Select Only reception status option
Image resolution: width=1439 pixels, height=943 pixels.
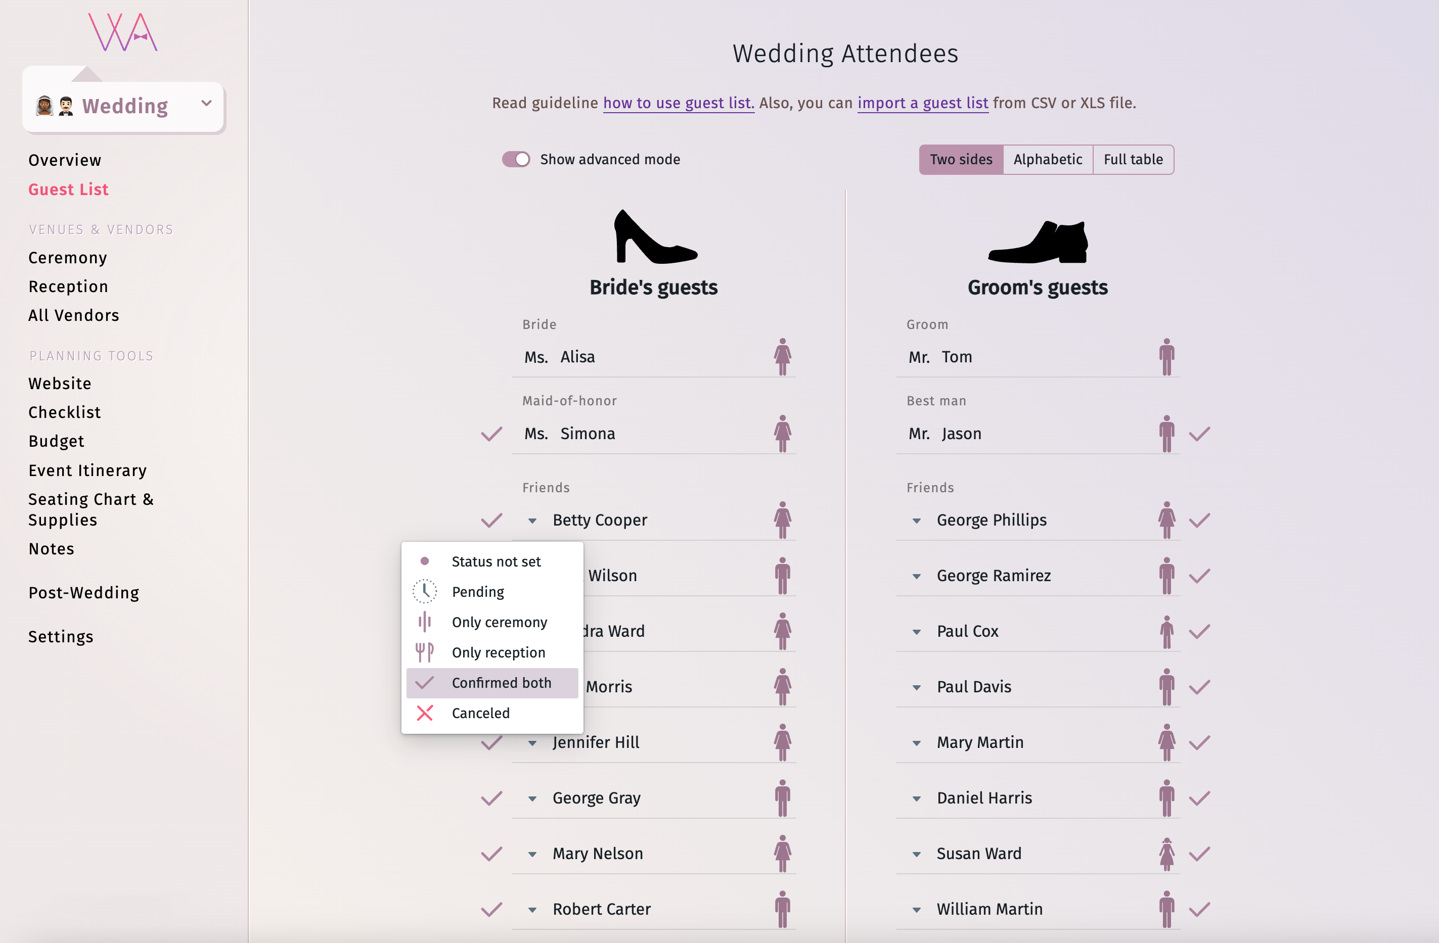pyautogui.click(x=498, y=652)
